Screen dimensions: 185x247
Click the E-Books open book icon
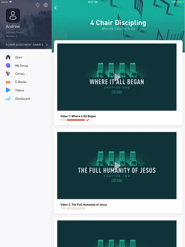[x=8, y=82]
